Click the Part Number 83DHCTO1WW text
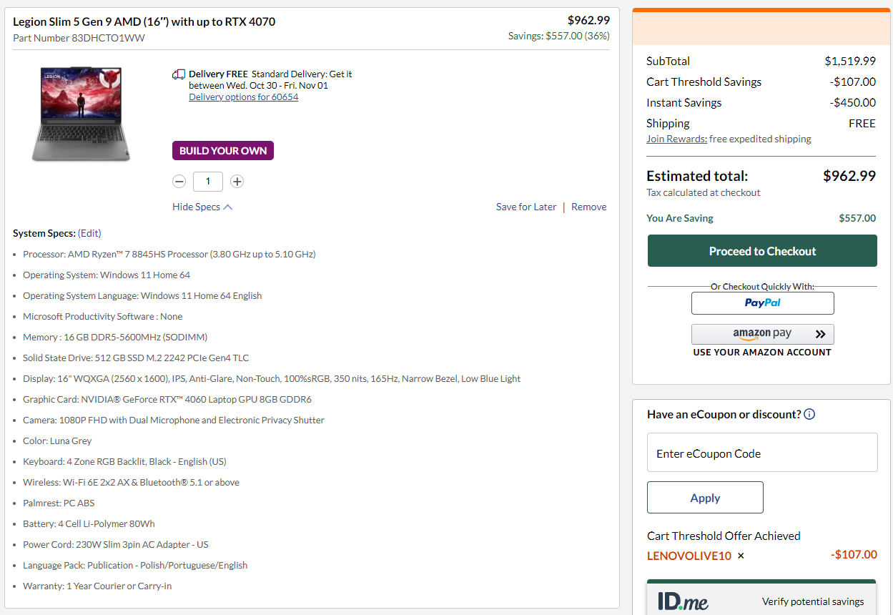 coord(79,38)
